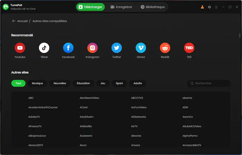This screenshot has height=155, width=242.
Task: Select the Éducation category filter
Action: [83, 83]
